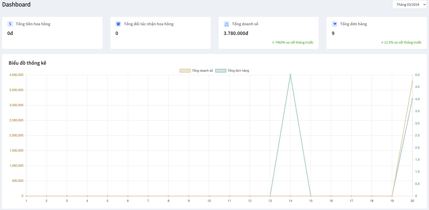The width and height of the screenshot is (429, 210).
Task: Click the order peak point on day 14
Action: pyautogui.click(x=290, y=75)
